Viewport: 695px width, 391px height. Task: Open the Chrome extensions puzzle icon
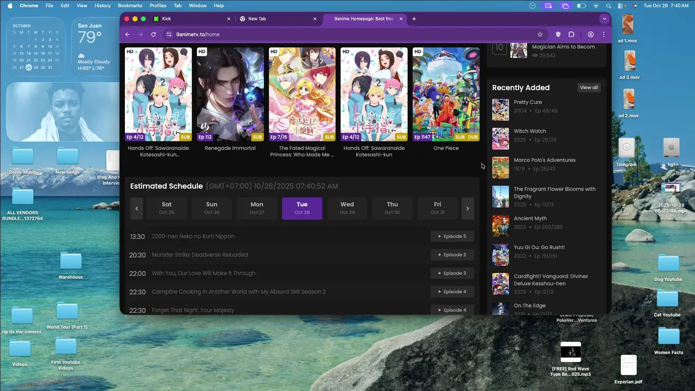(x=571, y=34)
